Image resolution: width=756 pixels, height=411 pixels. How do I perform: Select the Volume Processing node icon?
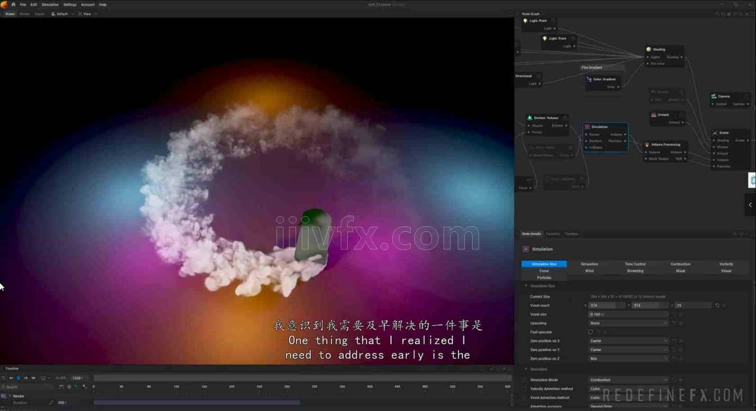(x=647, y=145)
